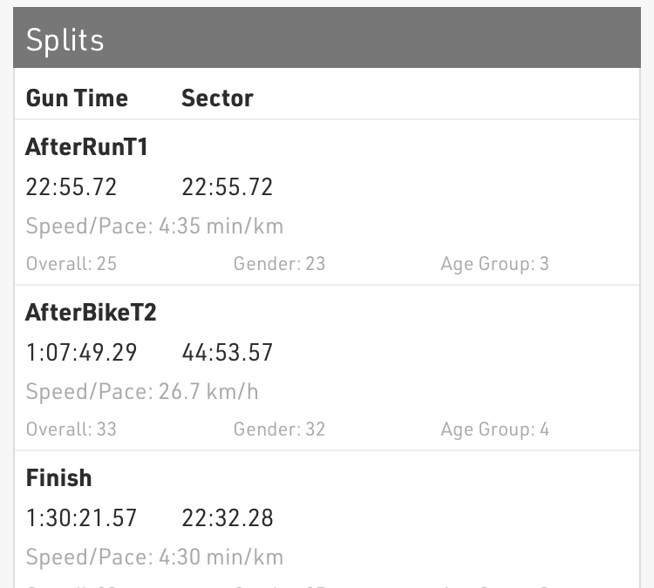
Task: Open the AfterBikeT2 split title
Action: tap(91, 312)
